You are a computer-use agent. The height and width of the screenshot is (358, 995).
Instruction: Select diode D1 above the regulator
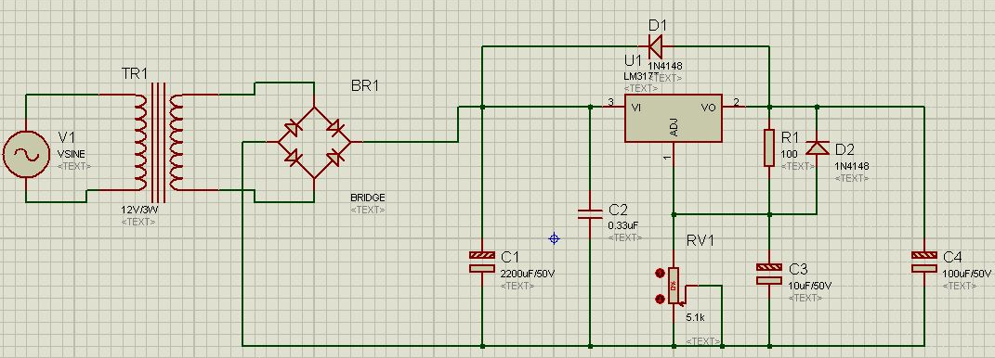coord(656,45)
